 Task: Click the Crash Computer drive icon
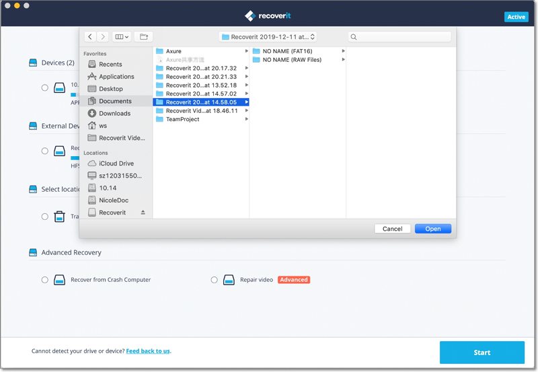[59, 280]
